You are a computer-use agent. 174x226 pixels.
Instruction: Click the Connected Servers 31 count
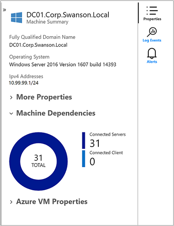coord(95,143)
